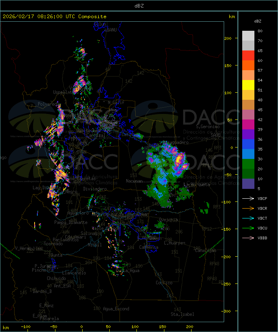This screenshot has height=332, width=278.
Task: Click the 80 value on the color scale
Action: click(x=260, y=31)
